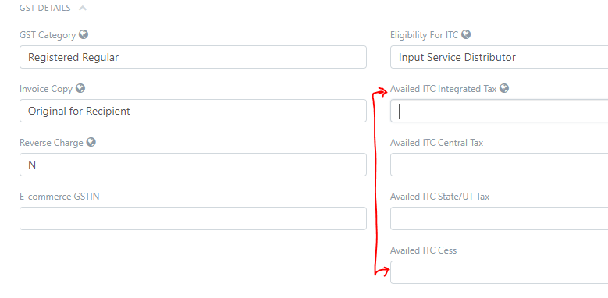Open the GST Category select showing Registered Regular
Viewport: 608px width, 298px height.
pos(193,57)
